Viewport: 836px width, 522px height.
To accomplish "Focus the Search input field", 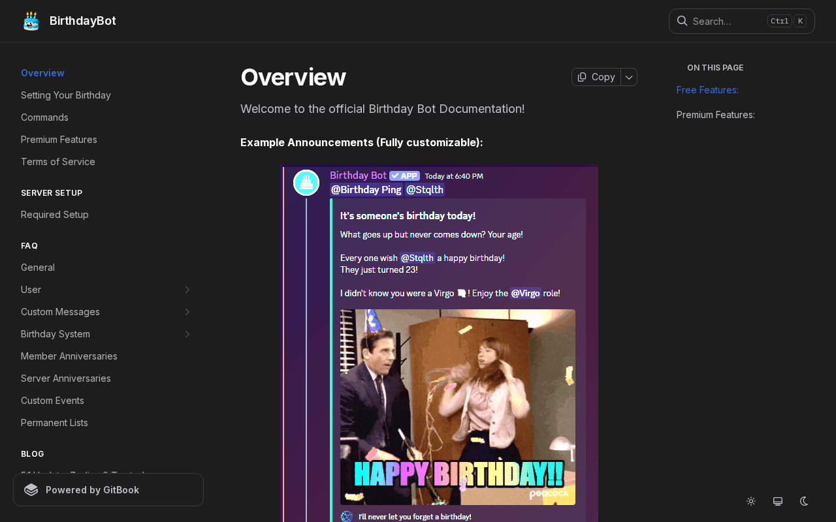I will [742, 21].
